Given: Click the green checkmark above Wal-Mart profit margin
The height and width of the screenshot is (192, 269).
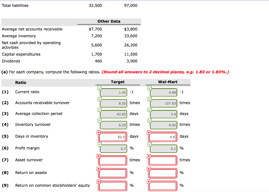Looking at the screenshot, I should 150,144.
